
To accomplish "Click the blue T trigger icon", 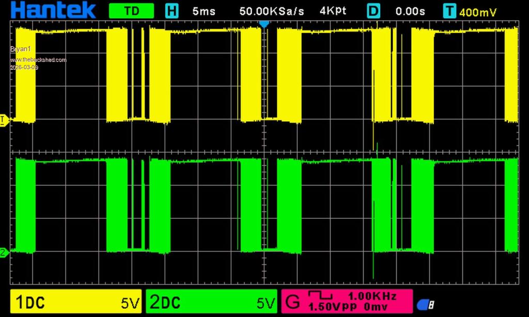I will point(449,11).
